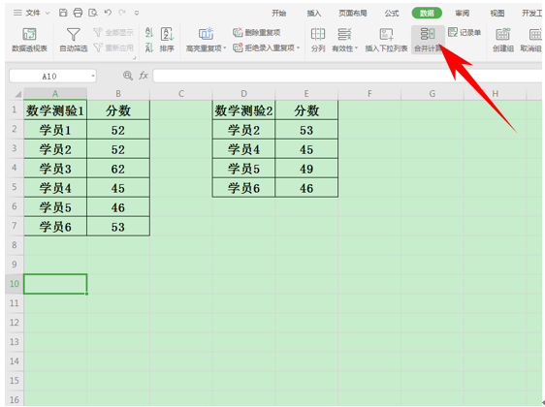Click the score 62 cell
Screen dimensions: 545x407
[118, 169]
